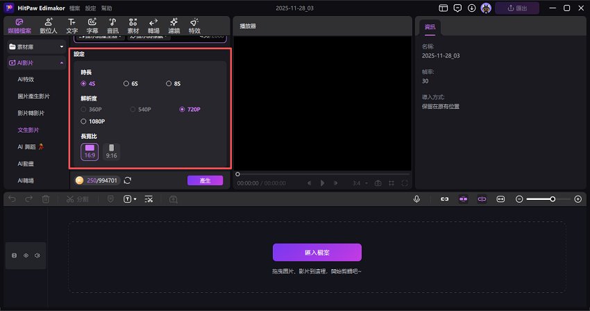Click the marker shield icon in timeline toolbar

(x=110, y=199)
